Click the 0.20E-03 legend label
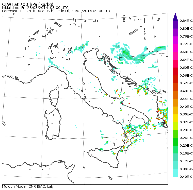This screenshot has width=193, height=190. [x=186, y=146]
